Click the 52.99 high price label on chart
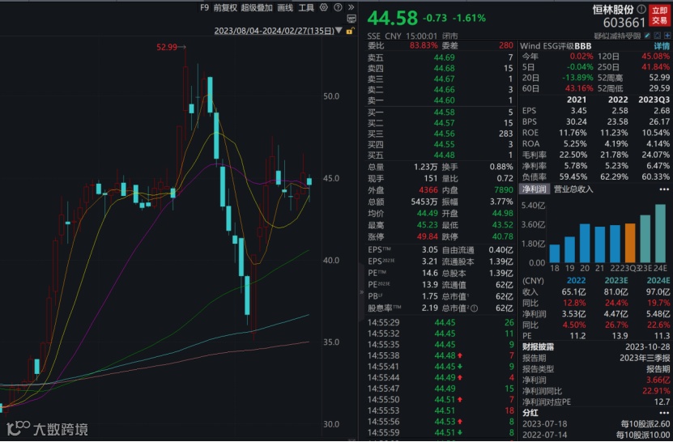This screenshot has height=442, width=673. pos(167,47)
